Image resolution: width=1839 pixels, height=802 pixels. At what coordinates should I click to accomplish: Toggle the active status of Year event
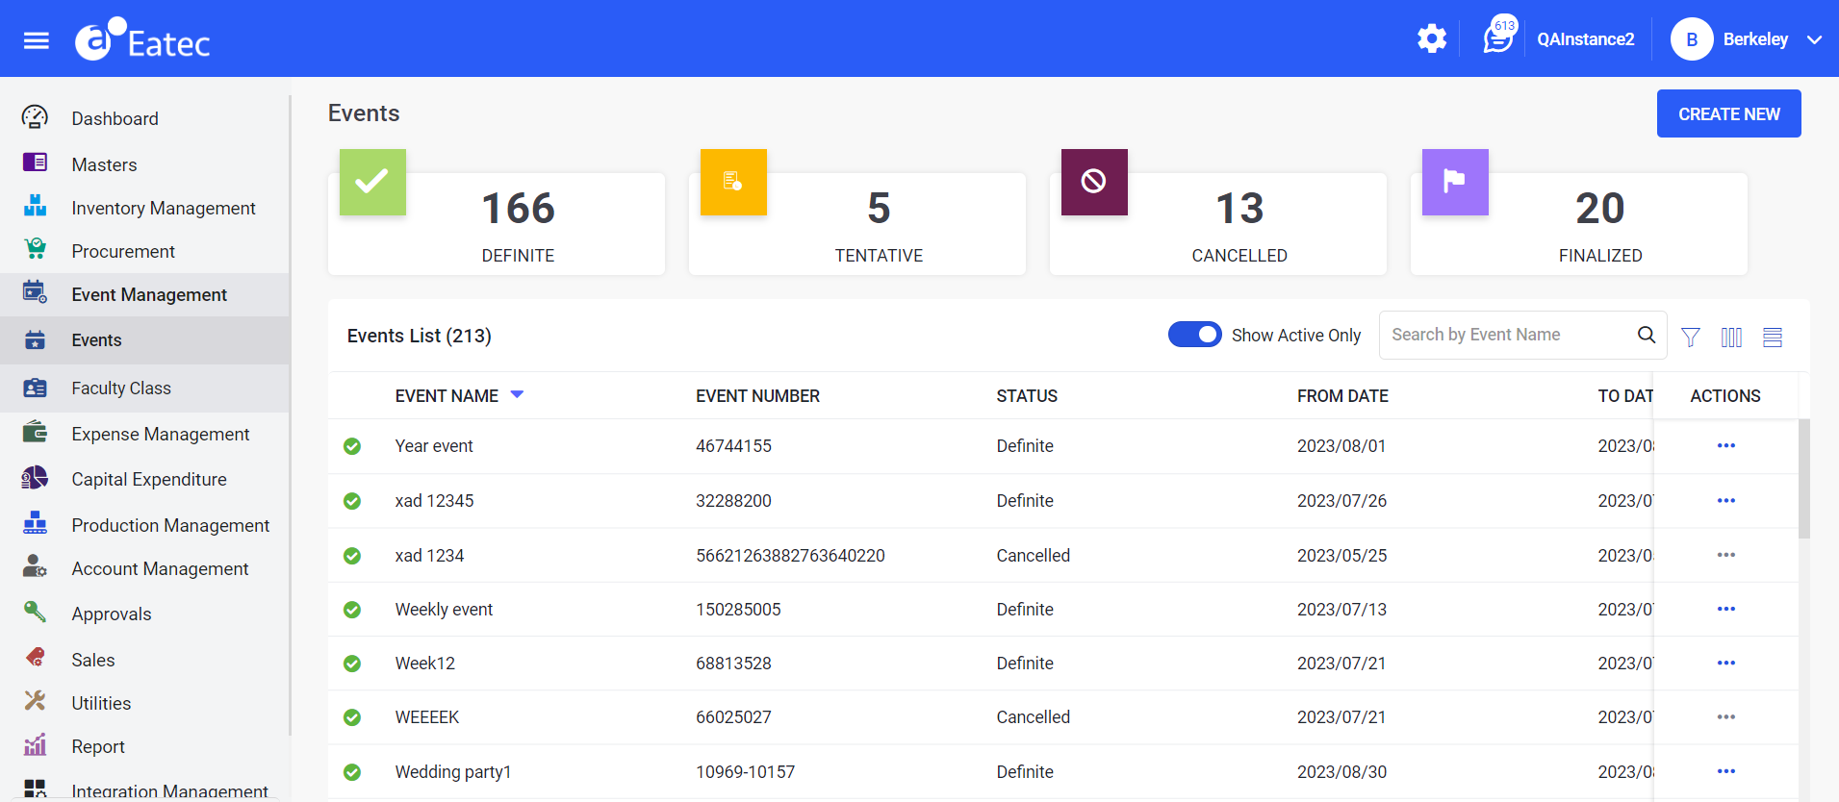pos(352,446)
